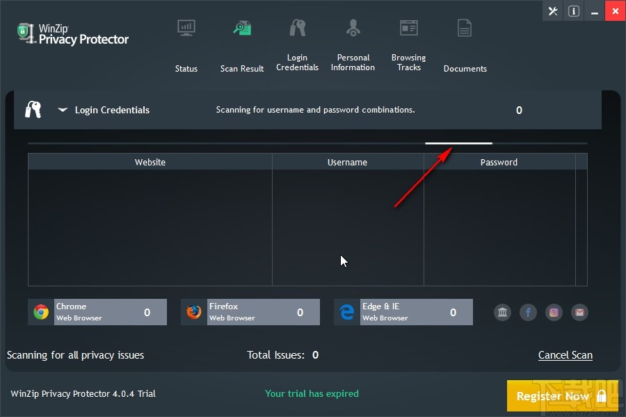Open Documents page icon
626x417 pixels.
click(x=465, y=28)
